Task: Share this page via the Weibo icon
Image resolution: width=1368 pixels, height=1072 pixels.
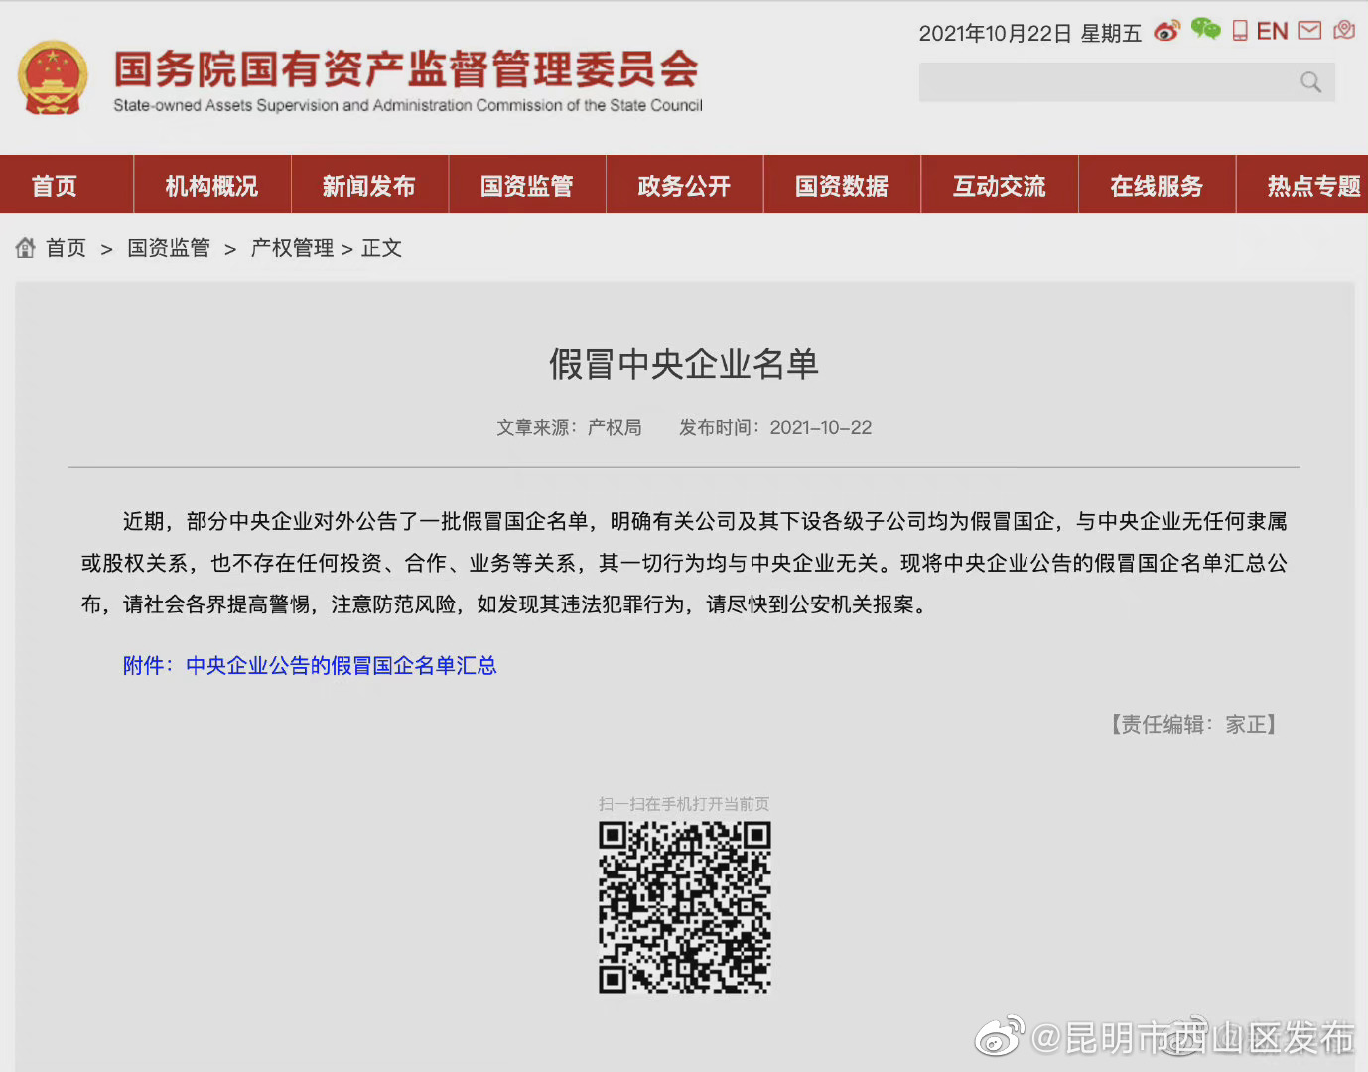Action: tap(1167, 31)
